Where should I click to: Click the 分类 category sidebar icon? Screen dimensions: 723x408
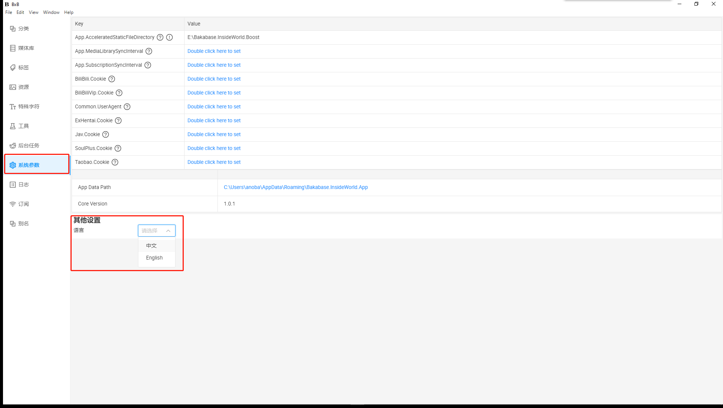point(13,28)
